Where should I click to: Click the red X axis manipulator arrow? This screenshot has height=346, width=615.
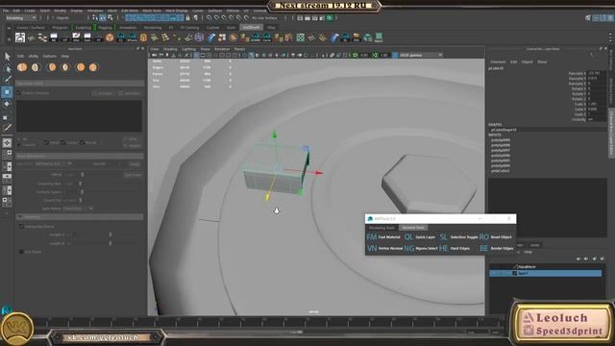tap(319, 172)
